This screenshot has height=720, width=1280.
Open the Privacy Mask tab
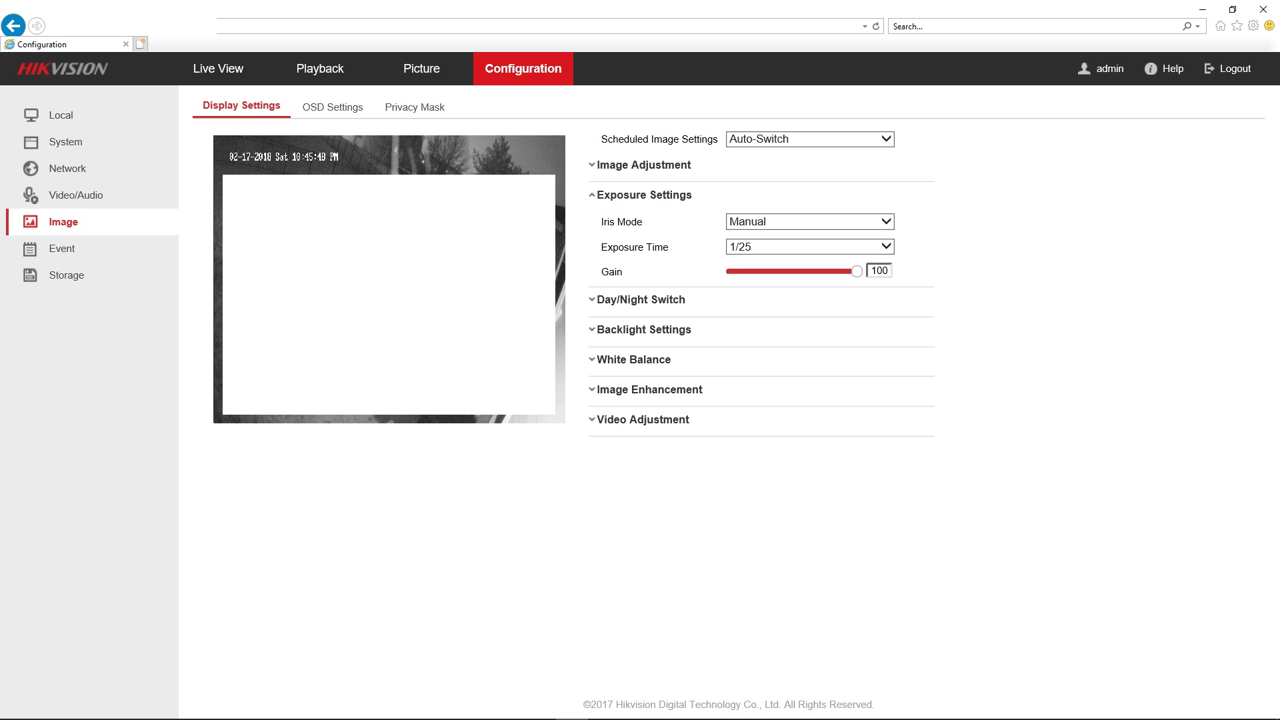tap(414, 107)
